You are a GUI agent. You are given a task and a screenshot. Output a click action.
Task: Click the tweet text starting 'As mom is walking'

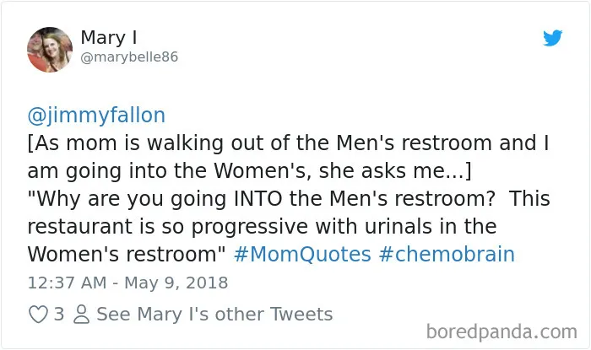coord(289,143)
